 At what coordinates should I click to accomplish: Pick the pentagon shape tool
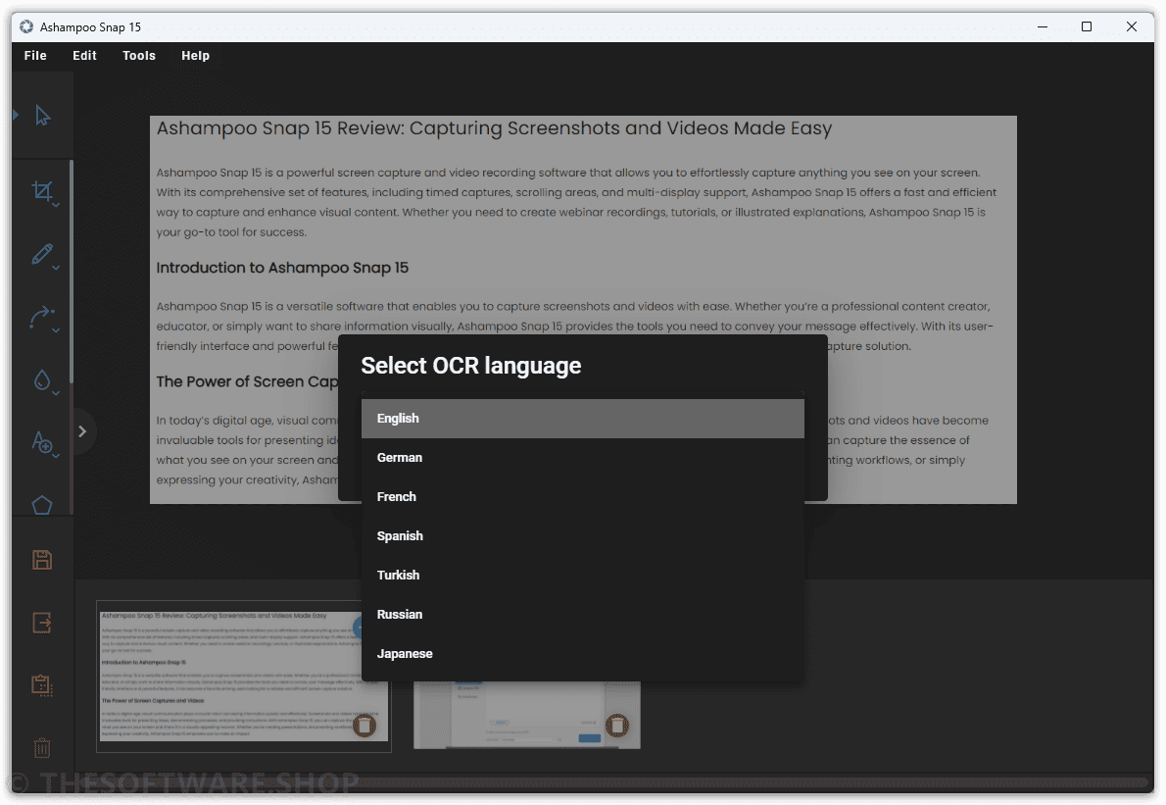41,505
